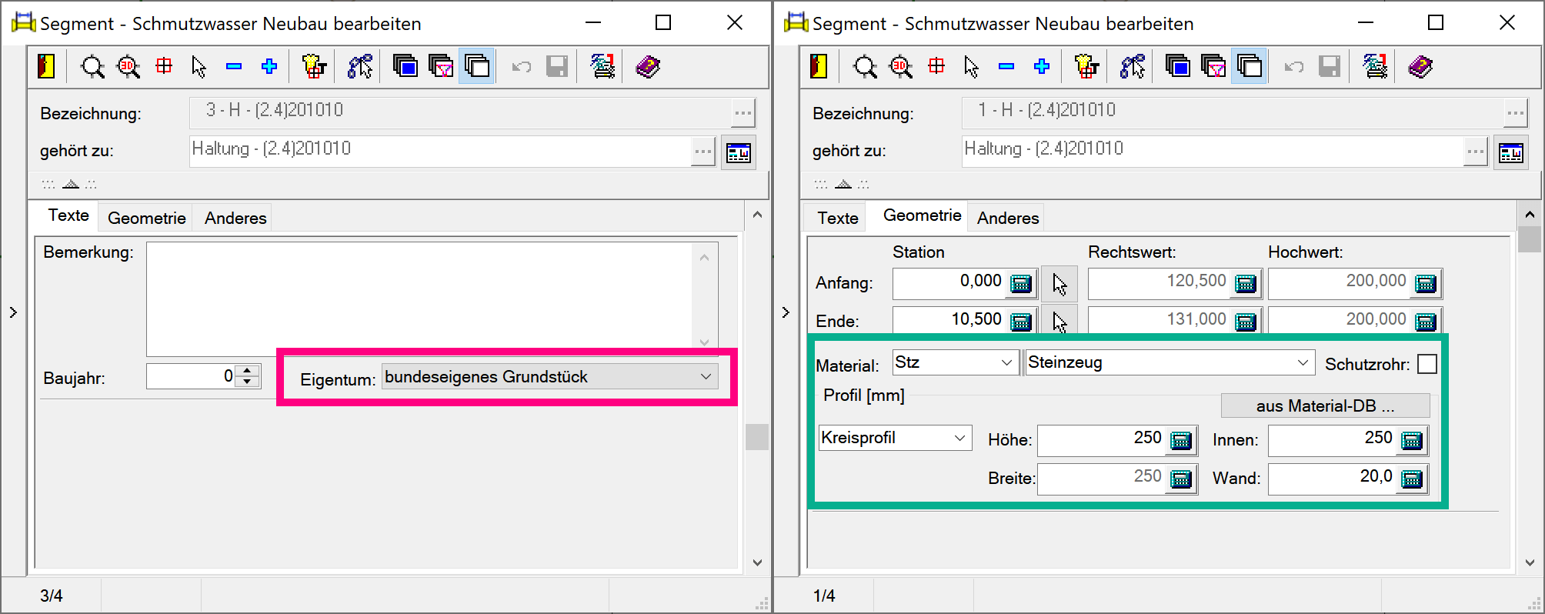The image size is (1545, 614).
Task: Click the form icon beside left 'gehört zu'
Action: coord(739,153)
